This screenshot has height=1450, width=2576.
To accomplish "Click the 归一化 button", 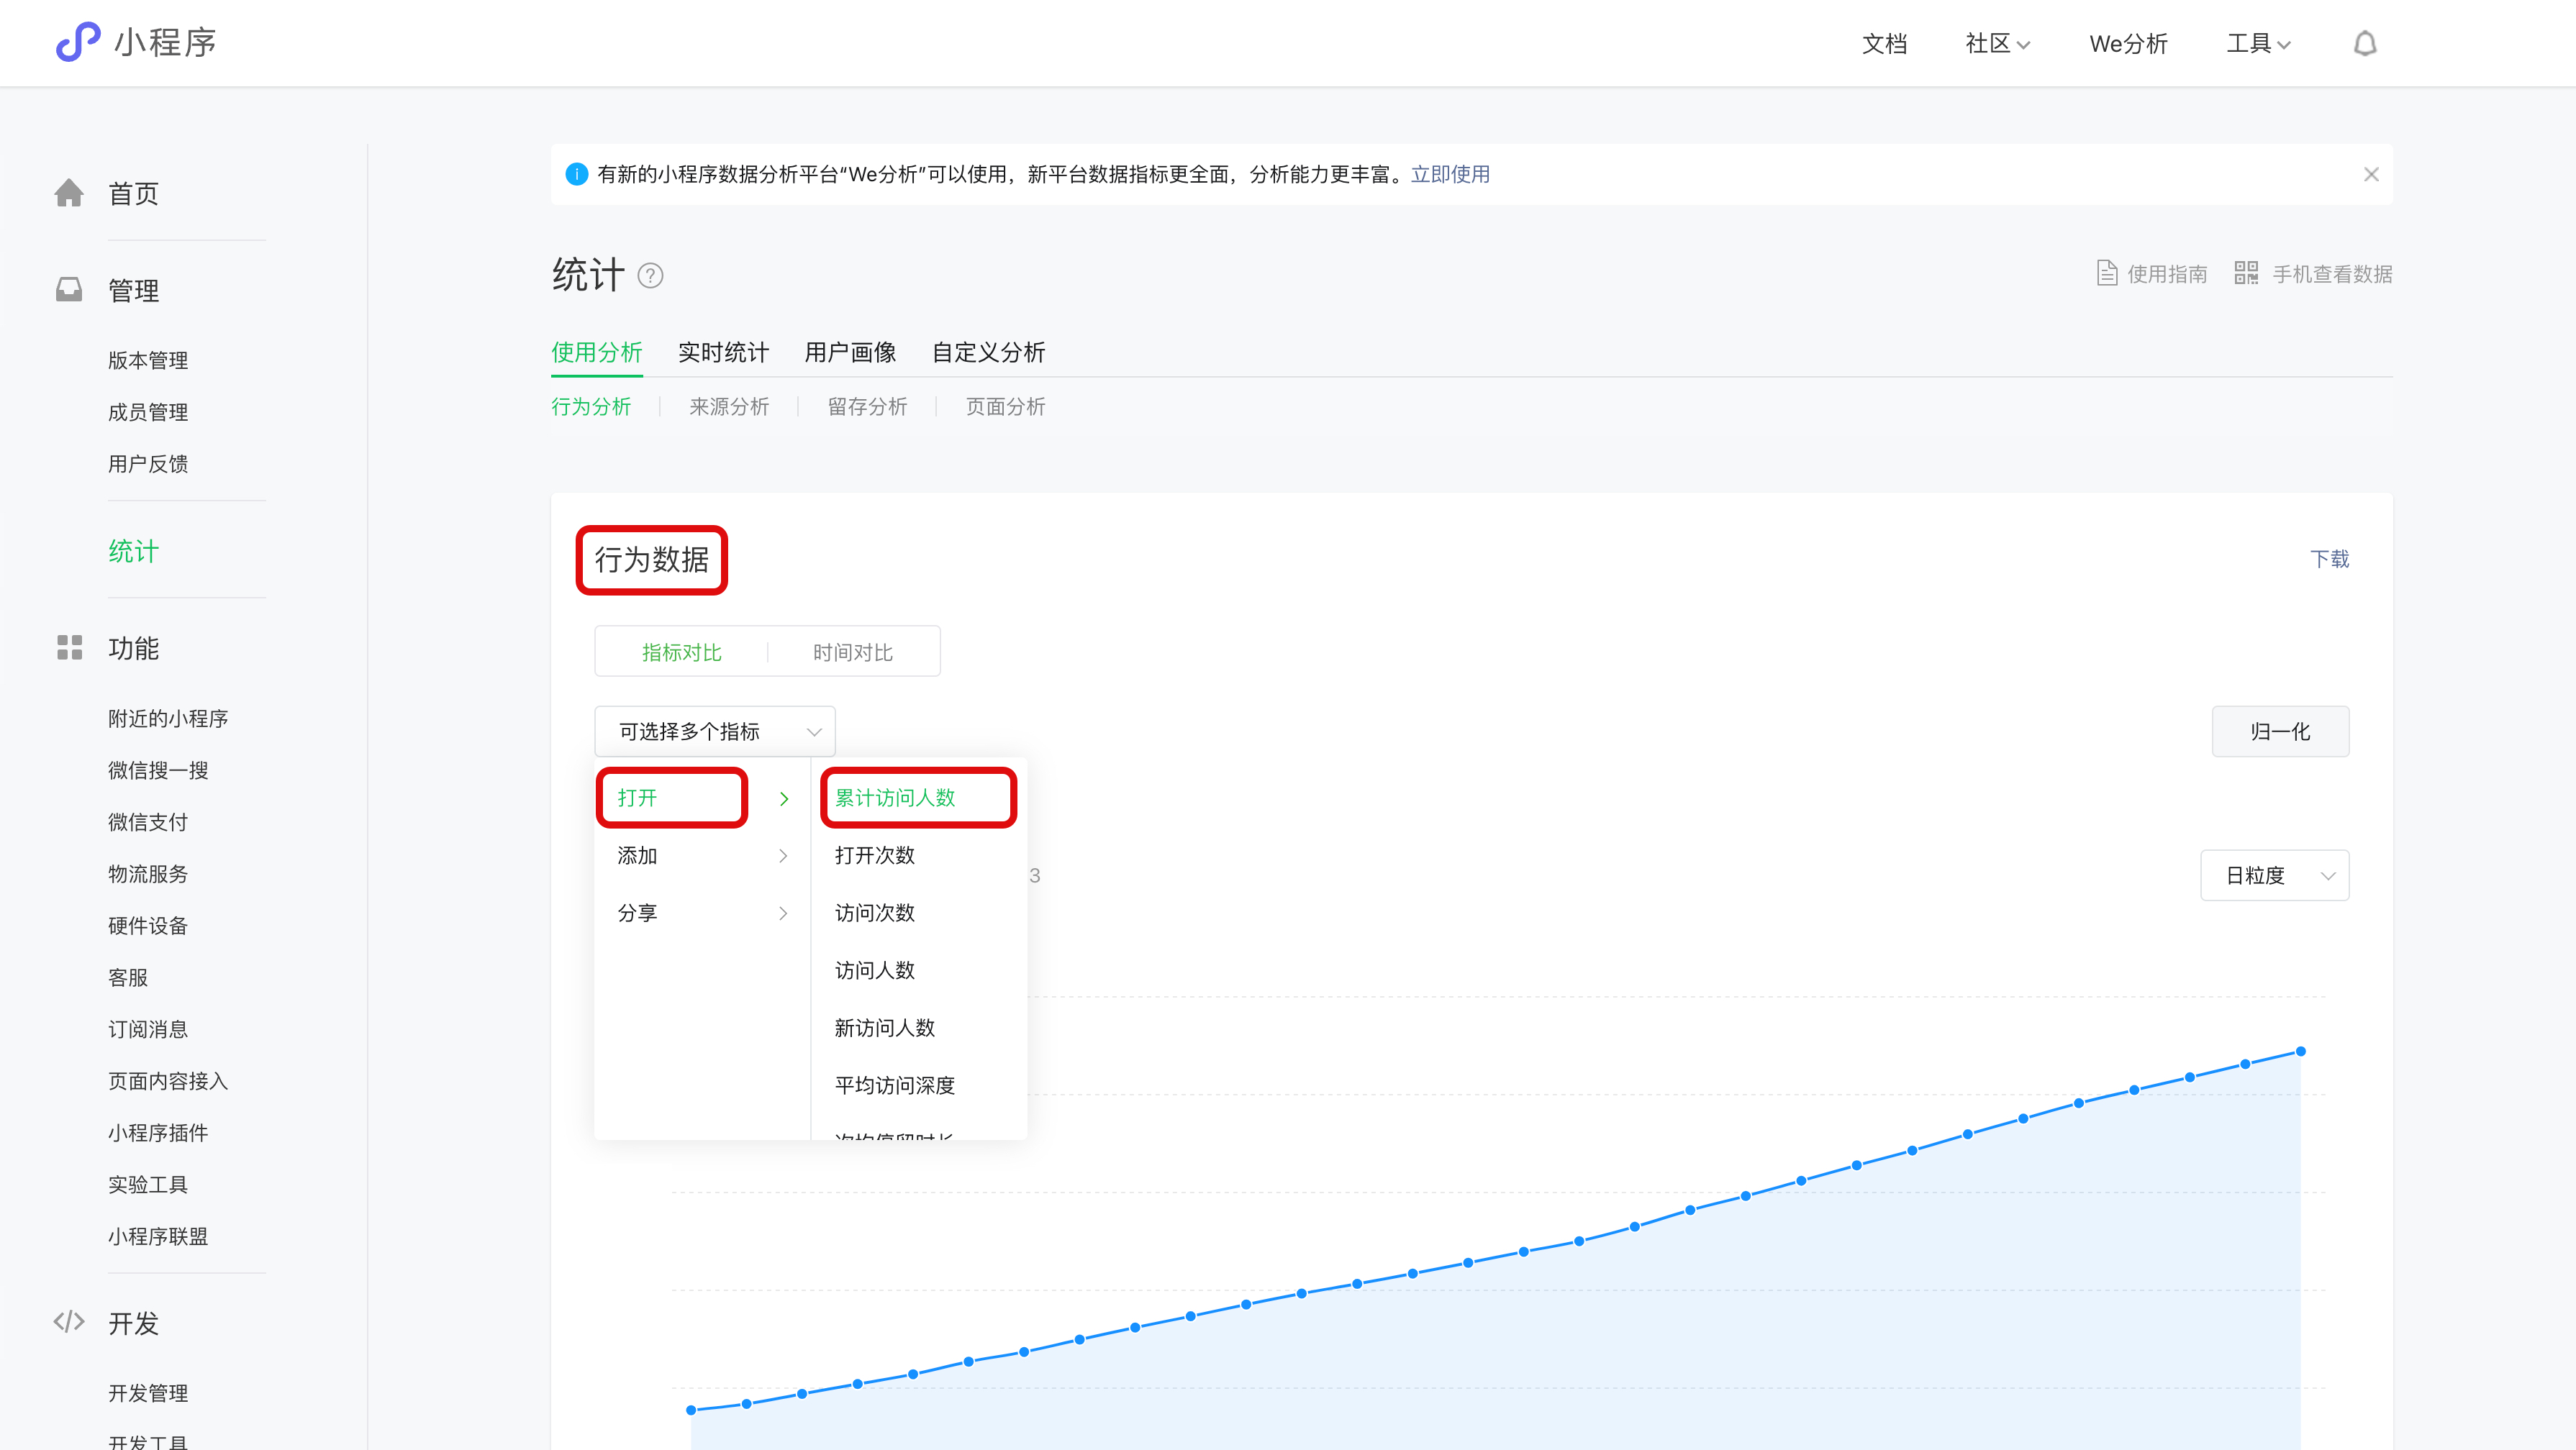I will coord(2280,731).
